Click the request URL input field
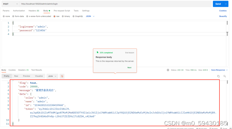This screenshot has width=232, height=129. [115, 4]
